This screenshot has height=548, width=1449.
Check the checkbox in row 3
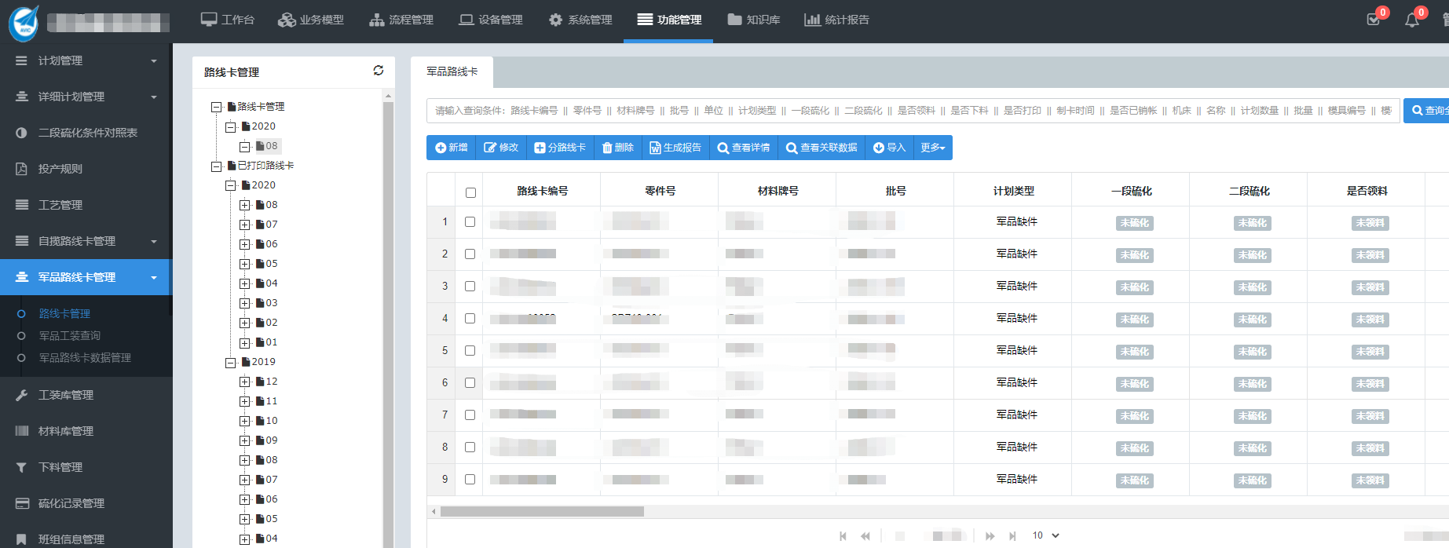(470, 287)
